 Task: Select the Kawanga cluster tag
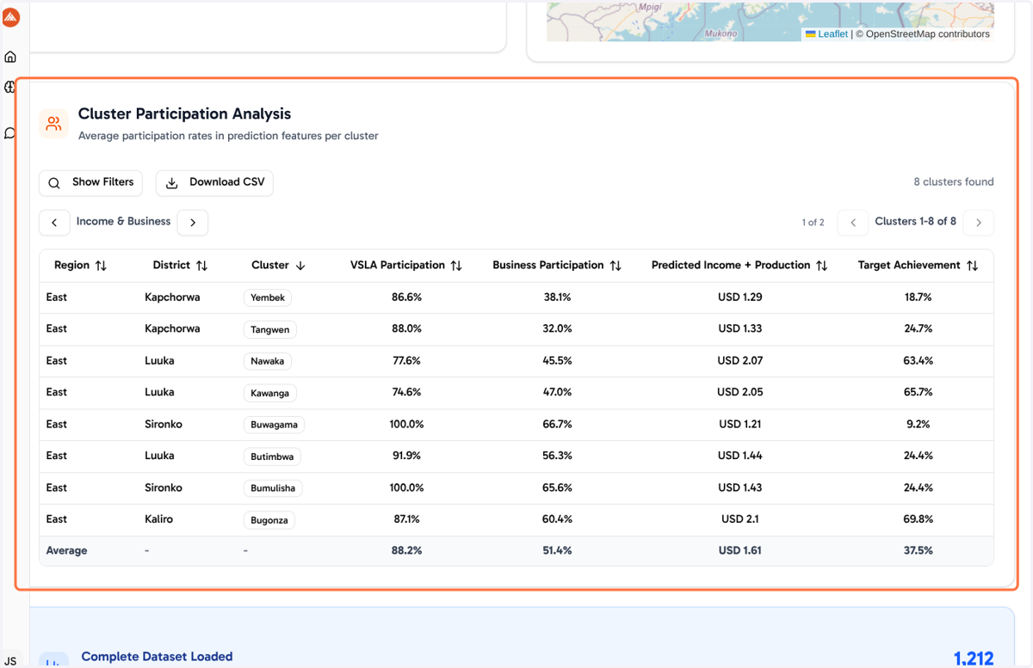tap(270, 393)
